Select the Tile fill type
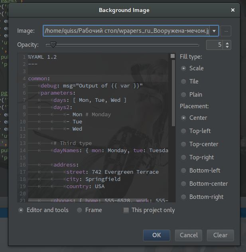 tap(183, 81)
